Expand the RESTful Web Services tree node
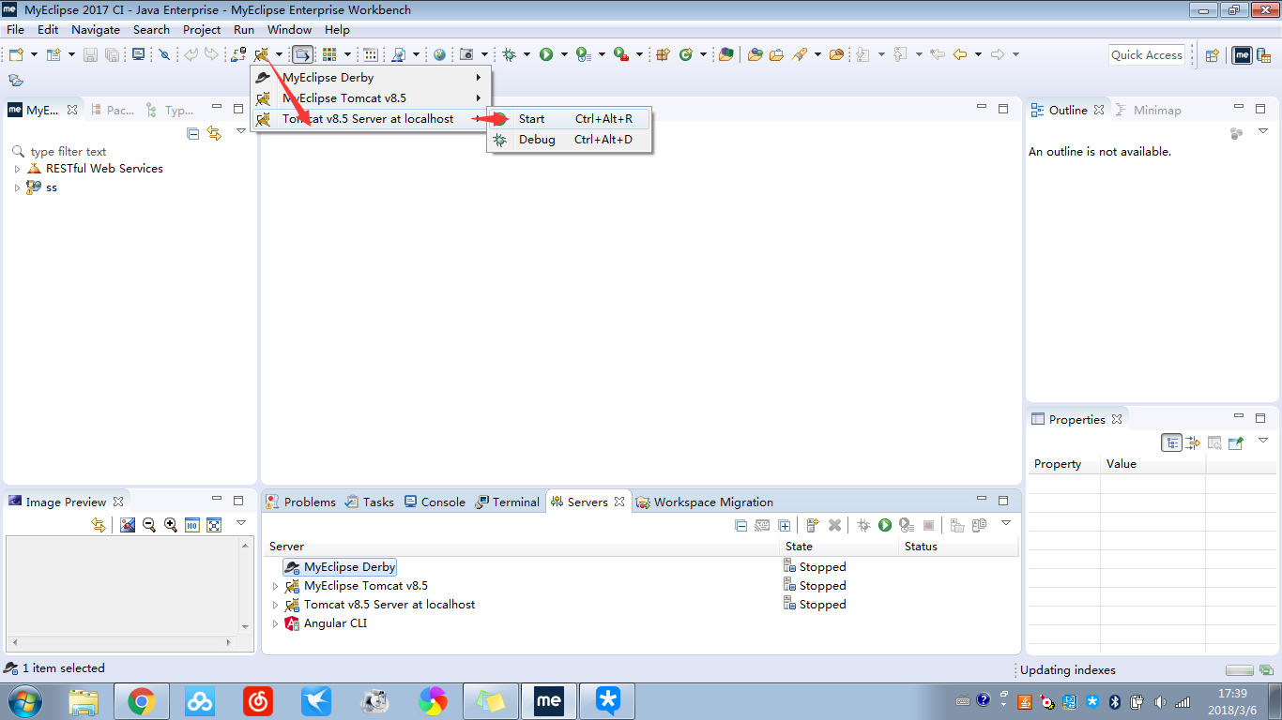 pos(17,169)
